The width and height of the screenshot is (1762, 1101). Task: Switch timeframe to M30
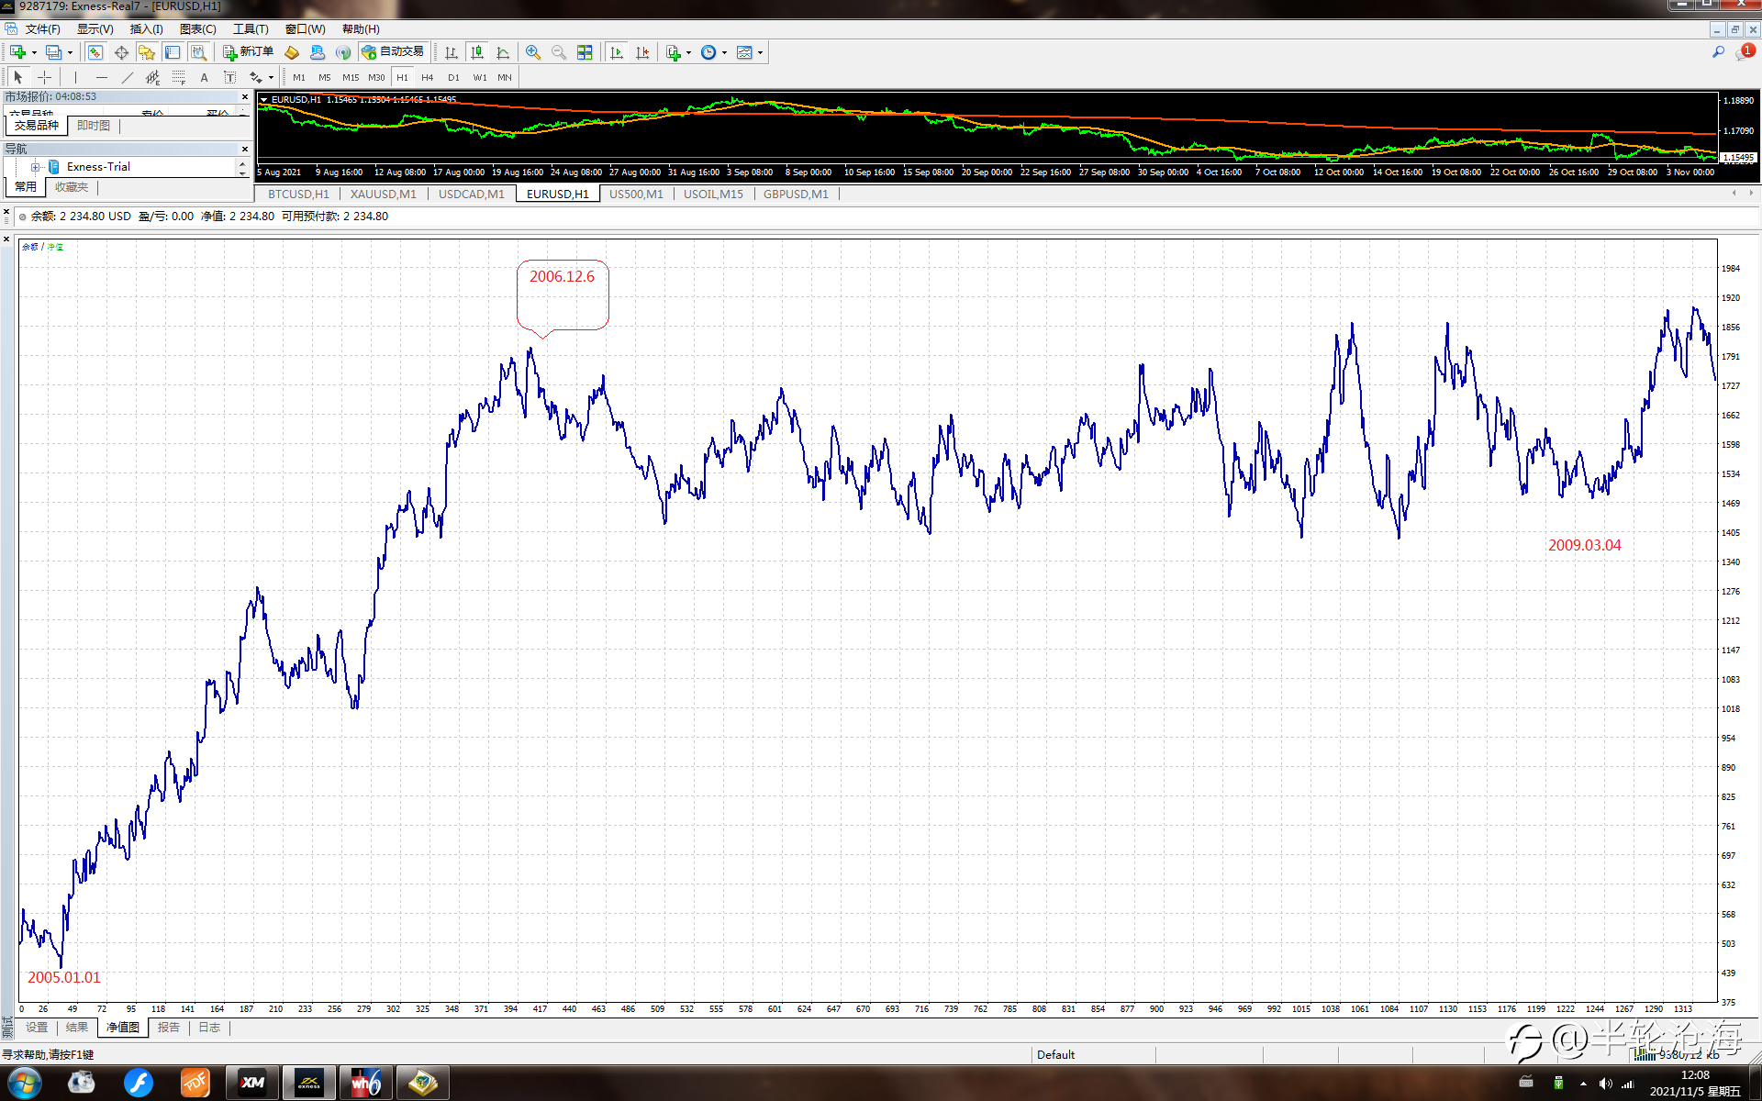click(x=376, y=77)
